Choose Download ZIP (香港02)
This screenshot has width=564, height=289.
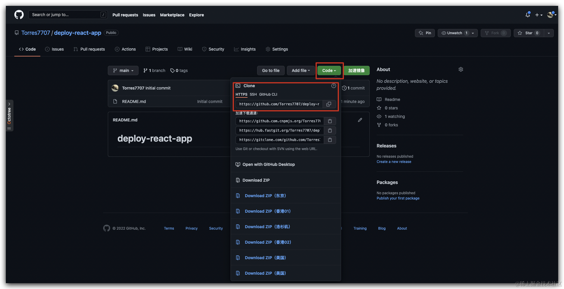click(286, 242)
